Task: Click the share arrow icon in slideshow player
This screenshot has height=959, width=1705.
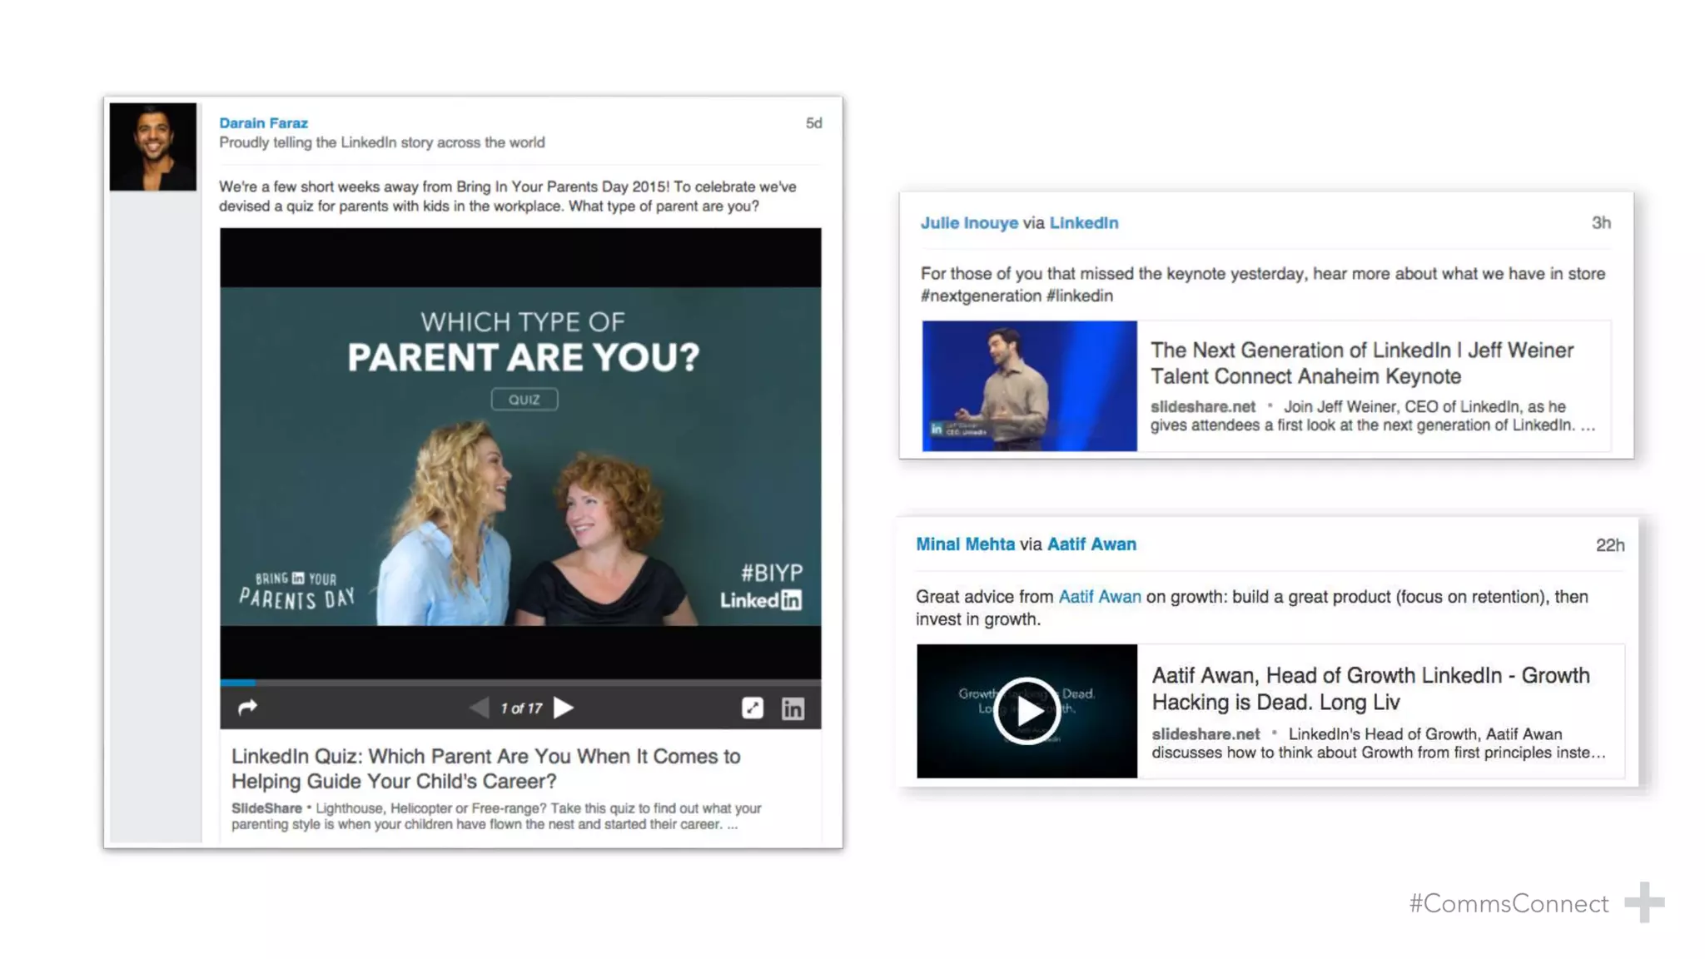Action: point(247,708)
